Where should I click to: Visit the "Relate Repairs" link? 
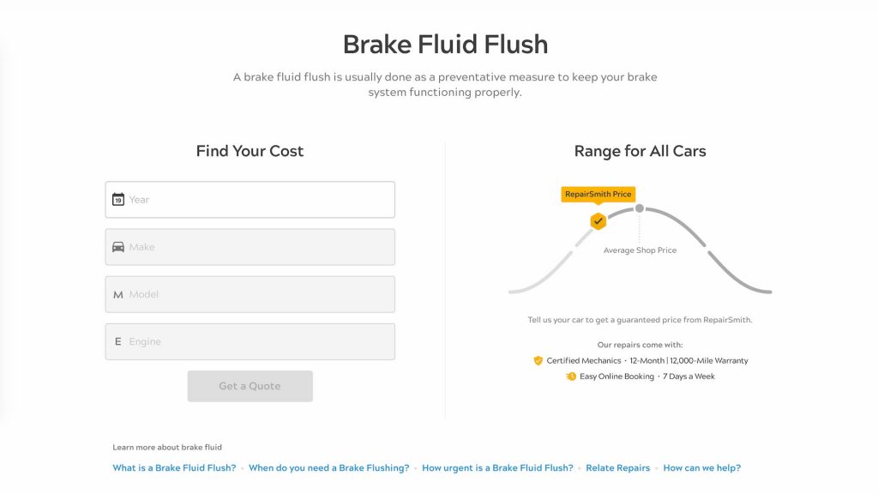pyautogui.click(x=618, y=467)
